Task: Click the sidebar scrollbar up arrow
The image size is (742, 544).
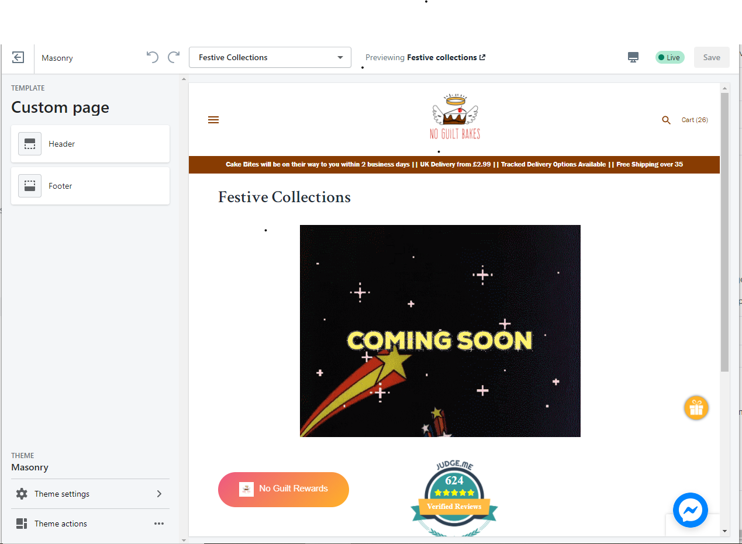Action: coord(184,79)
